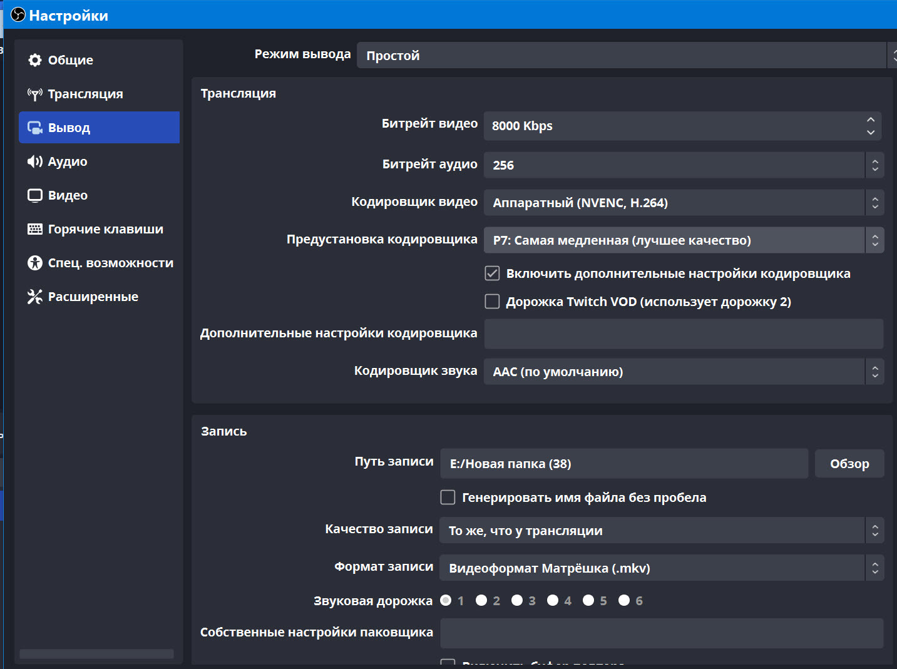Click the Обзор browse button
897x669 pixels.
tap(849, 464)
